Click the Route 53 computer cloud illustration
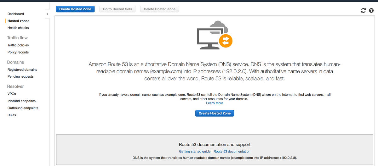Image resolution: width=378 pixels, height=166 pixels. click(x=215, y=35)
